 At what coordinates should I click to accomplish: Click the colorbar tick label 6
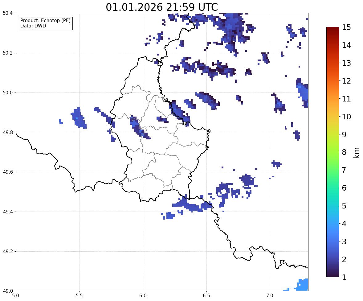pos(344,188)
